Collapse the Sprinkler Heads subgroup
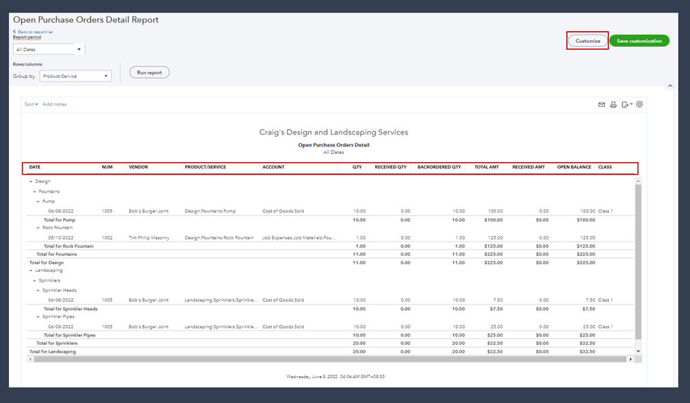 (x=38, y=291)
